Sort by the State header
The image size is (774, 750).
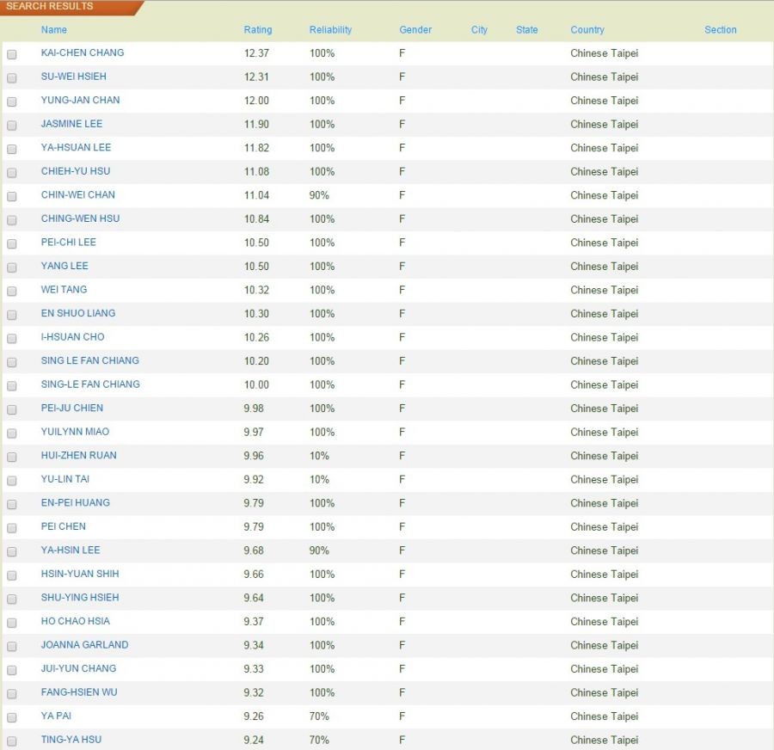(x=526, y=29)
